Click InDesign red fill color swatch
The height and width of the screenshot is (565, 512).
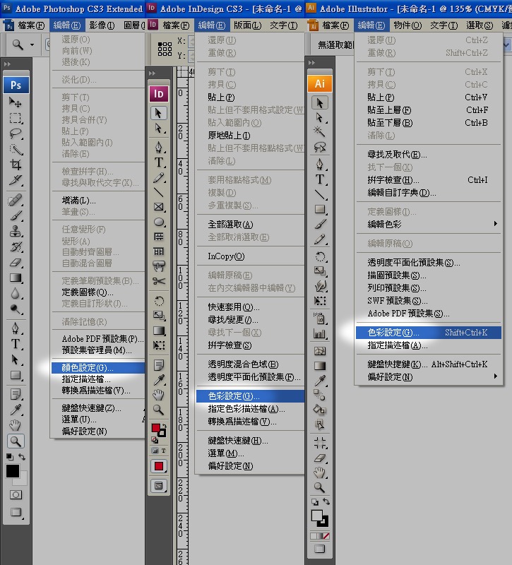point(155,428)
